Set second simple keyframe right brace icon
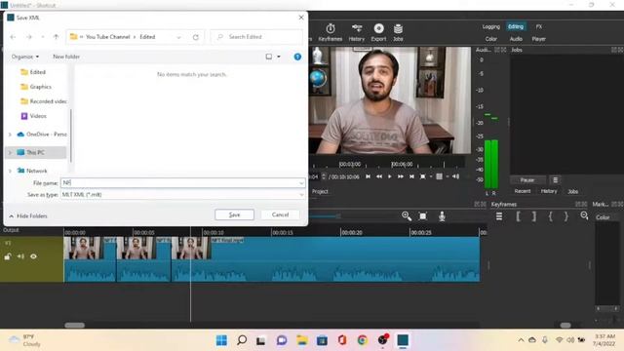The image size is (624, 351). coord(565,216)
